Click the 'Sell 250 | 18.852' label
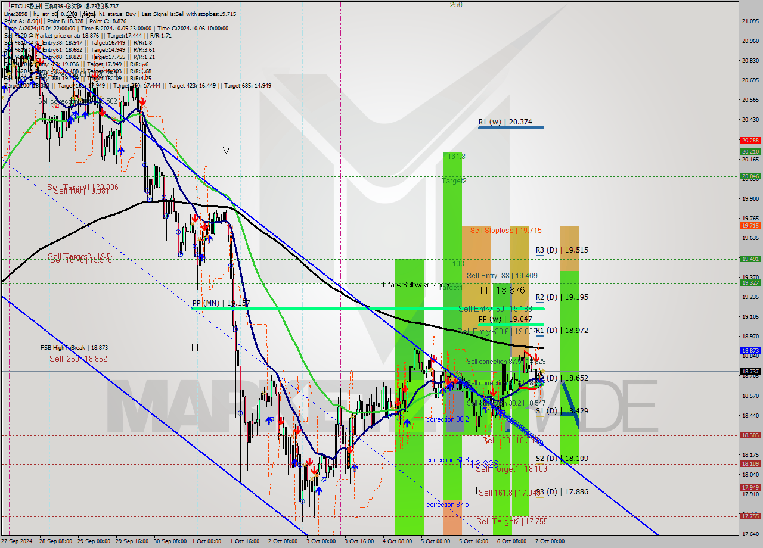 tap(78, 359)
